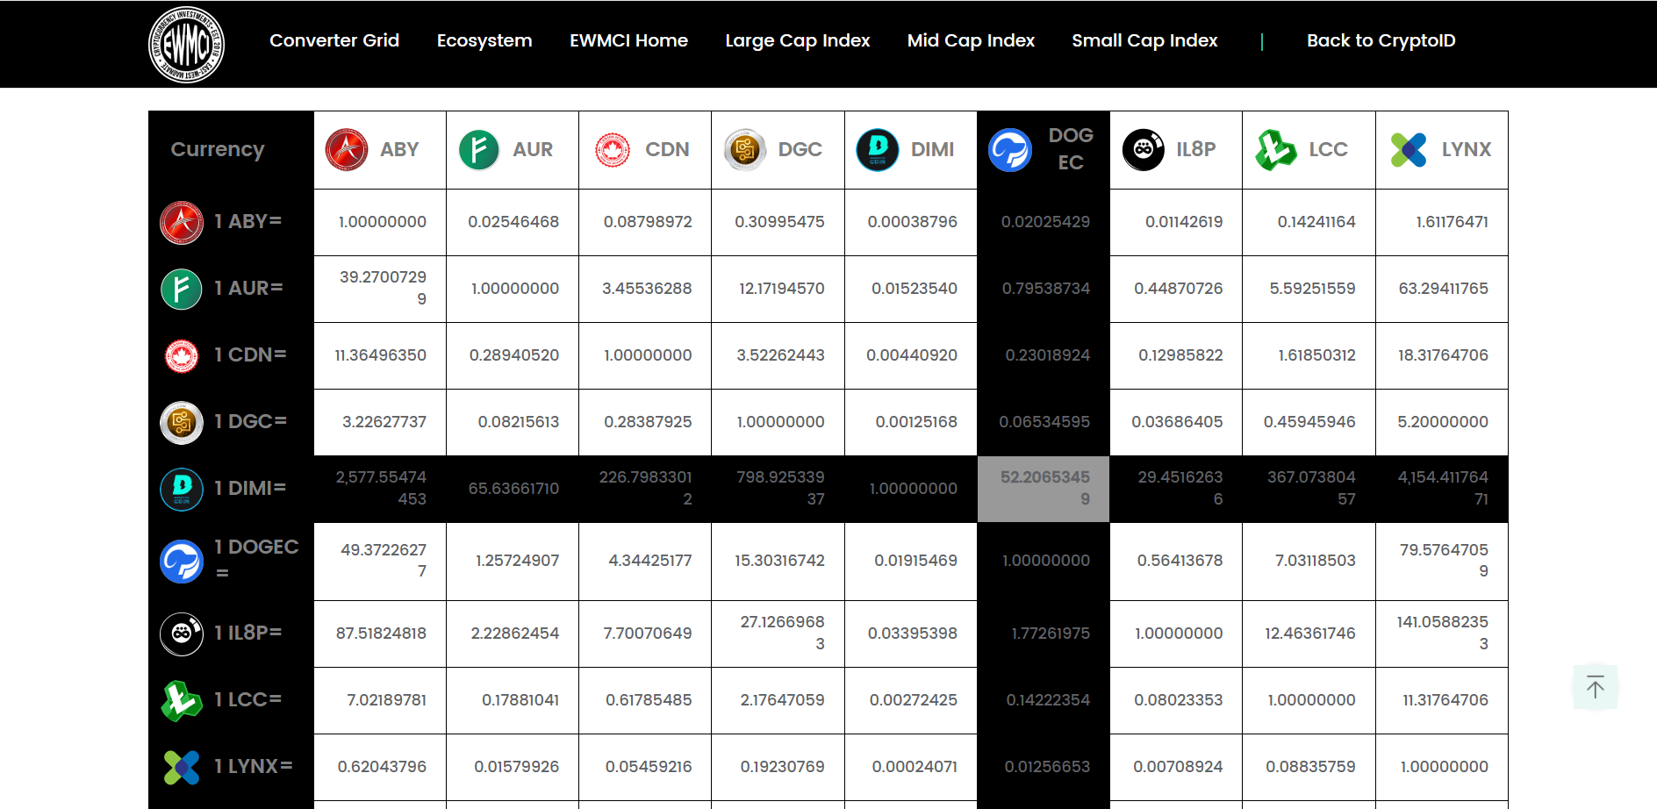Screen dimensions: 1657x809
Task: Click the CDN column header label
Action: [667, 149]
